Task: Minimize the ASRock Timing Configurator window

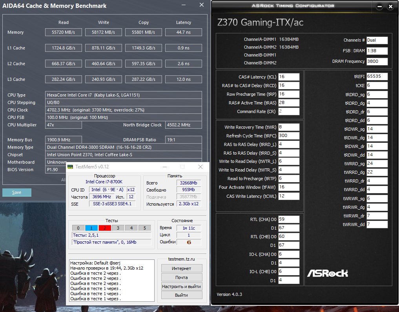Action: 379,7
